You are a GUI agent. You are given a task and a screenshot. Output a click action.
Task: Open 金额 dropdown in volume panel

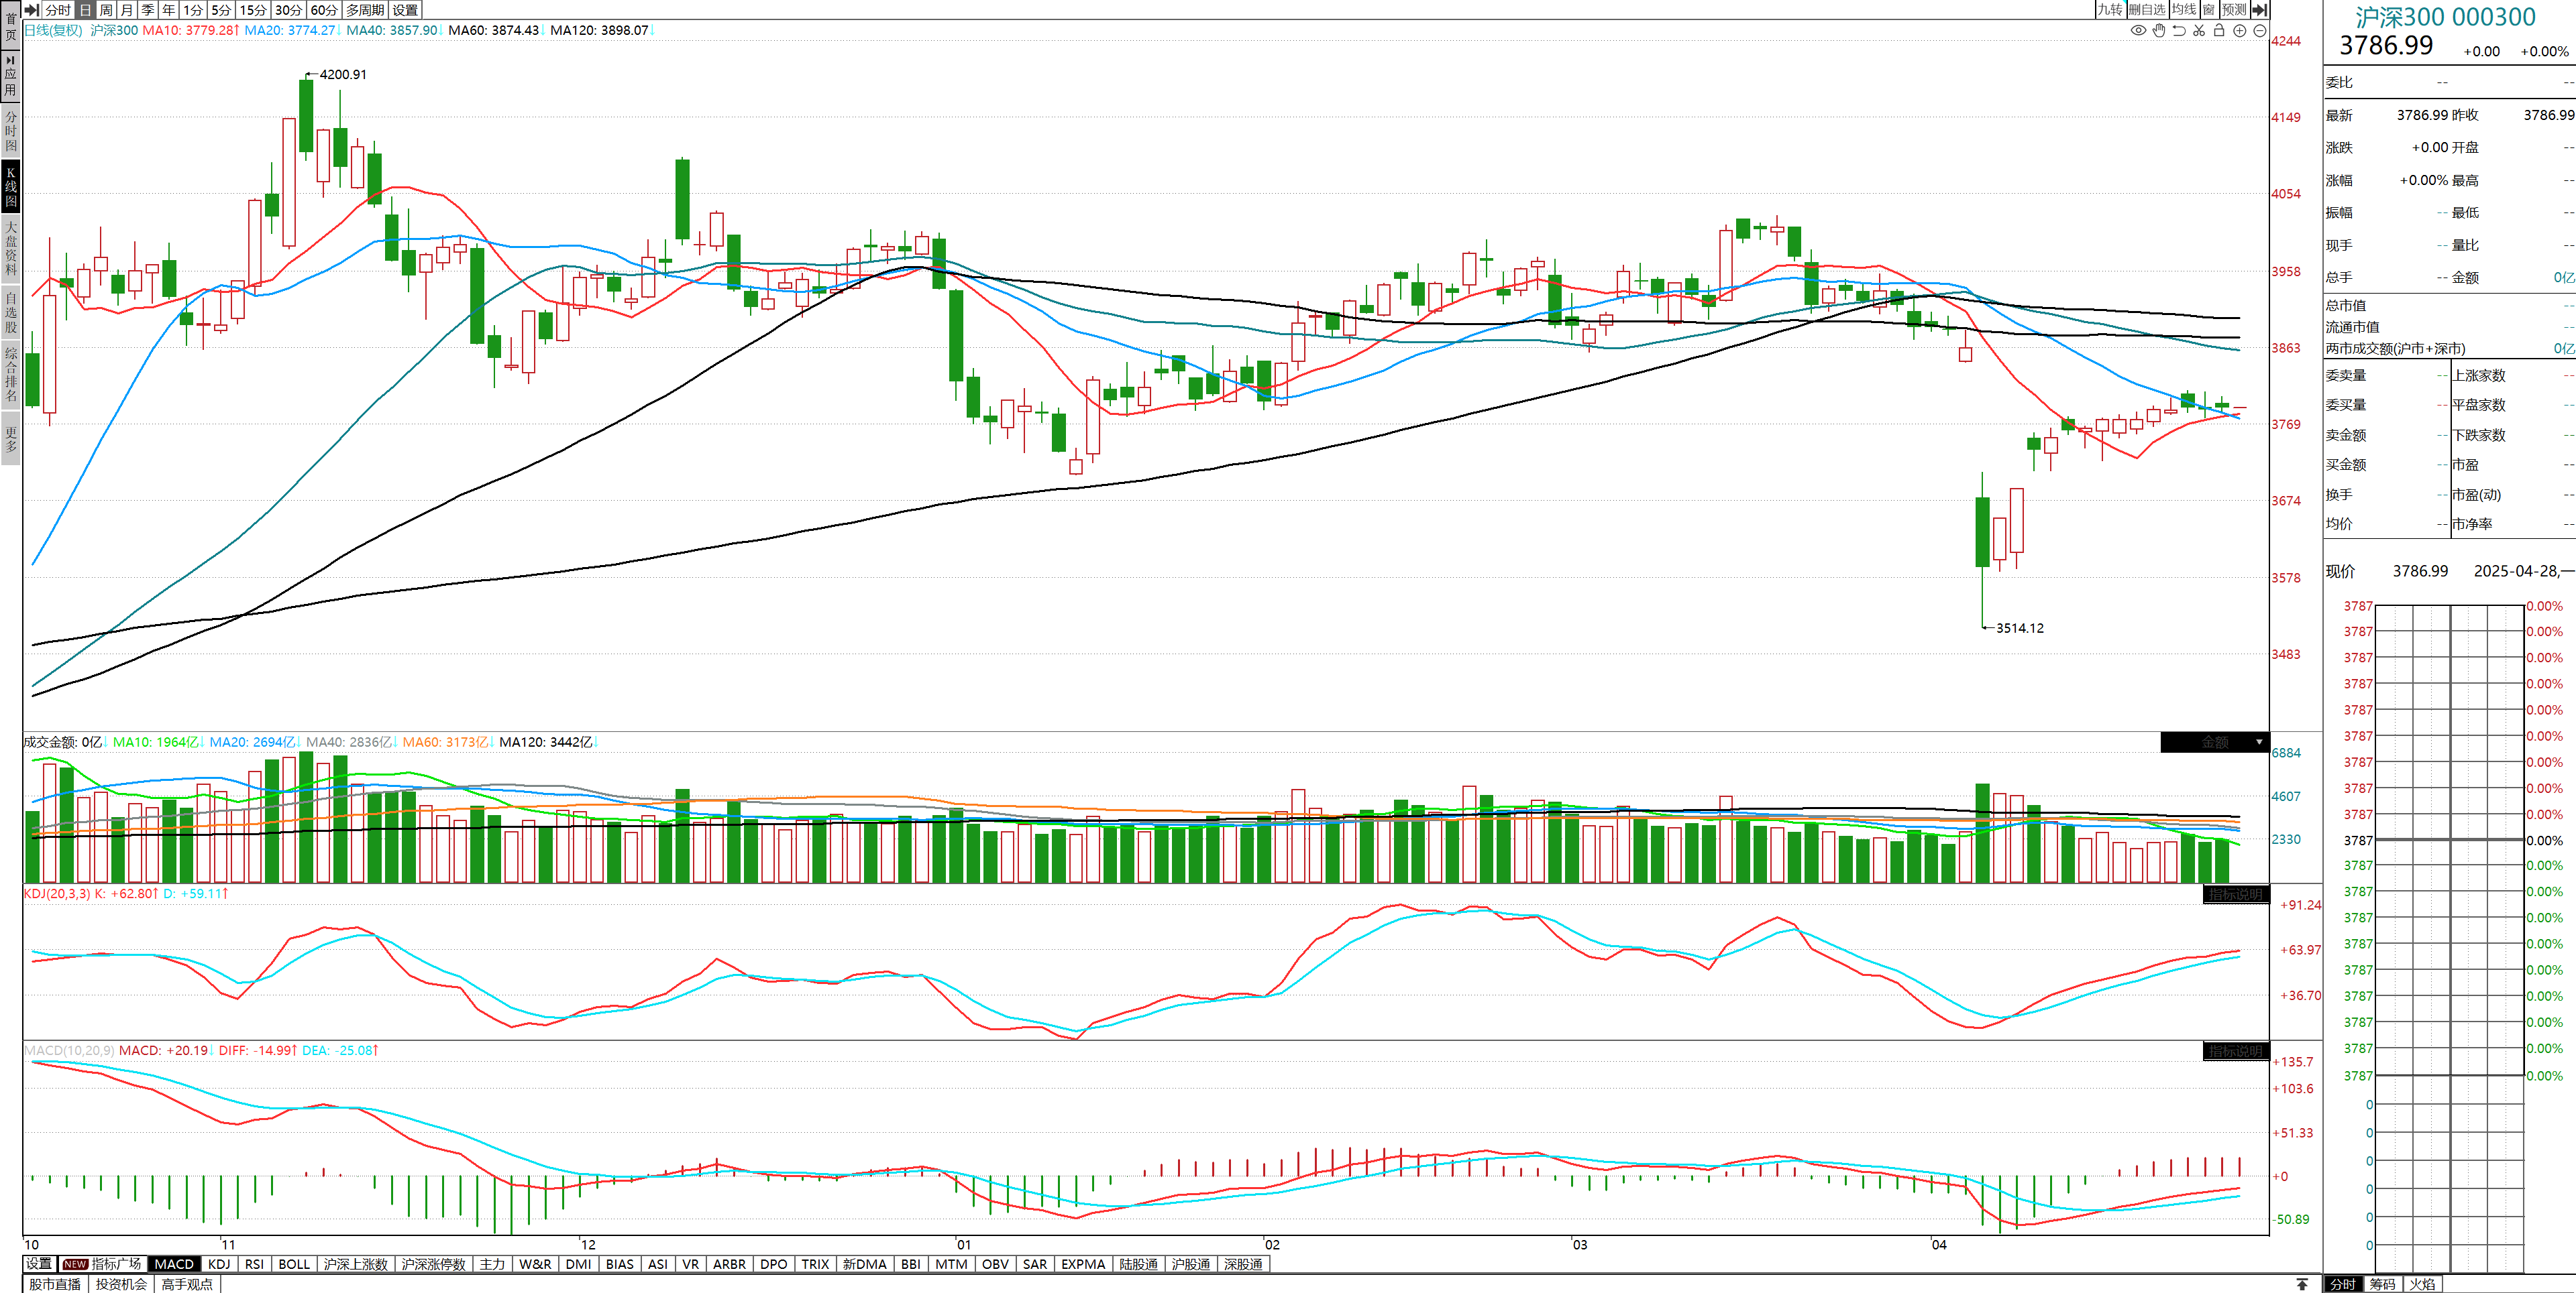pos(2214,743)
